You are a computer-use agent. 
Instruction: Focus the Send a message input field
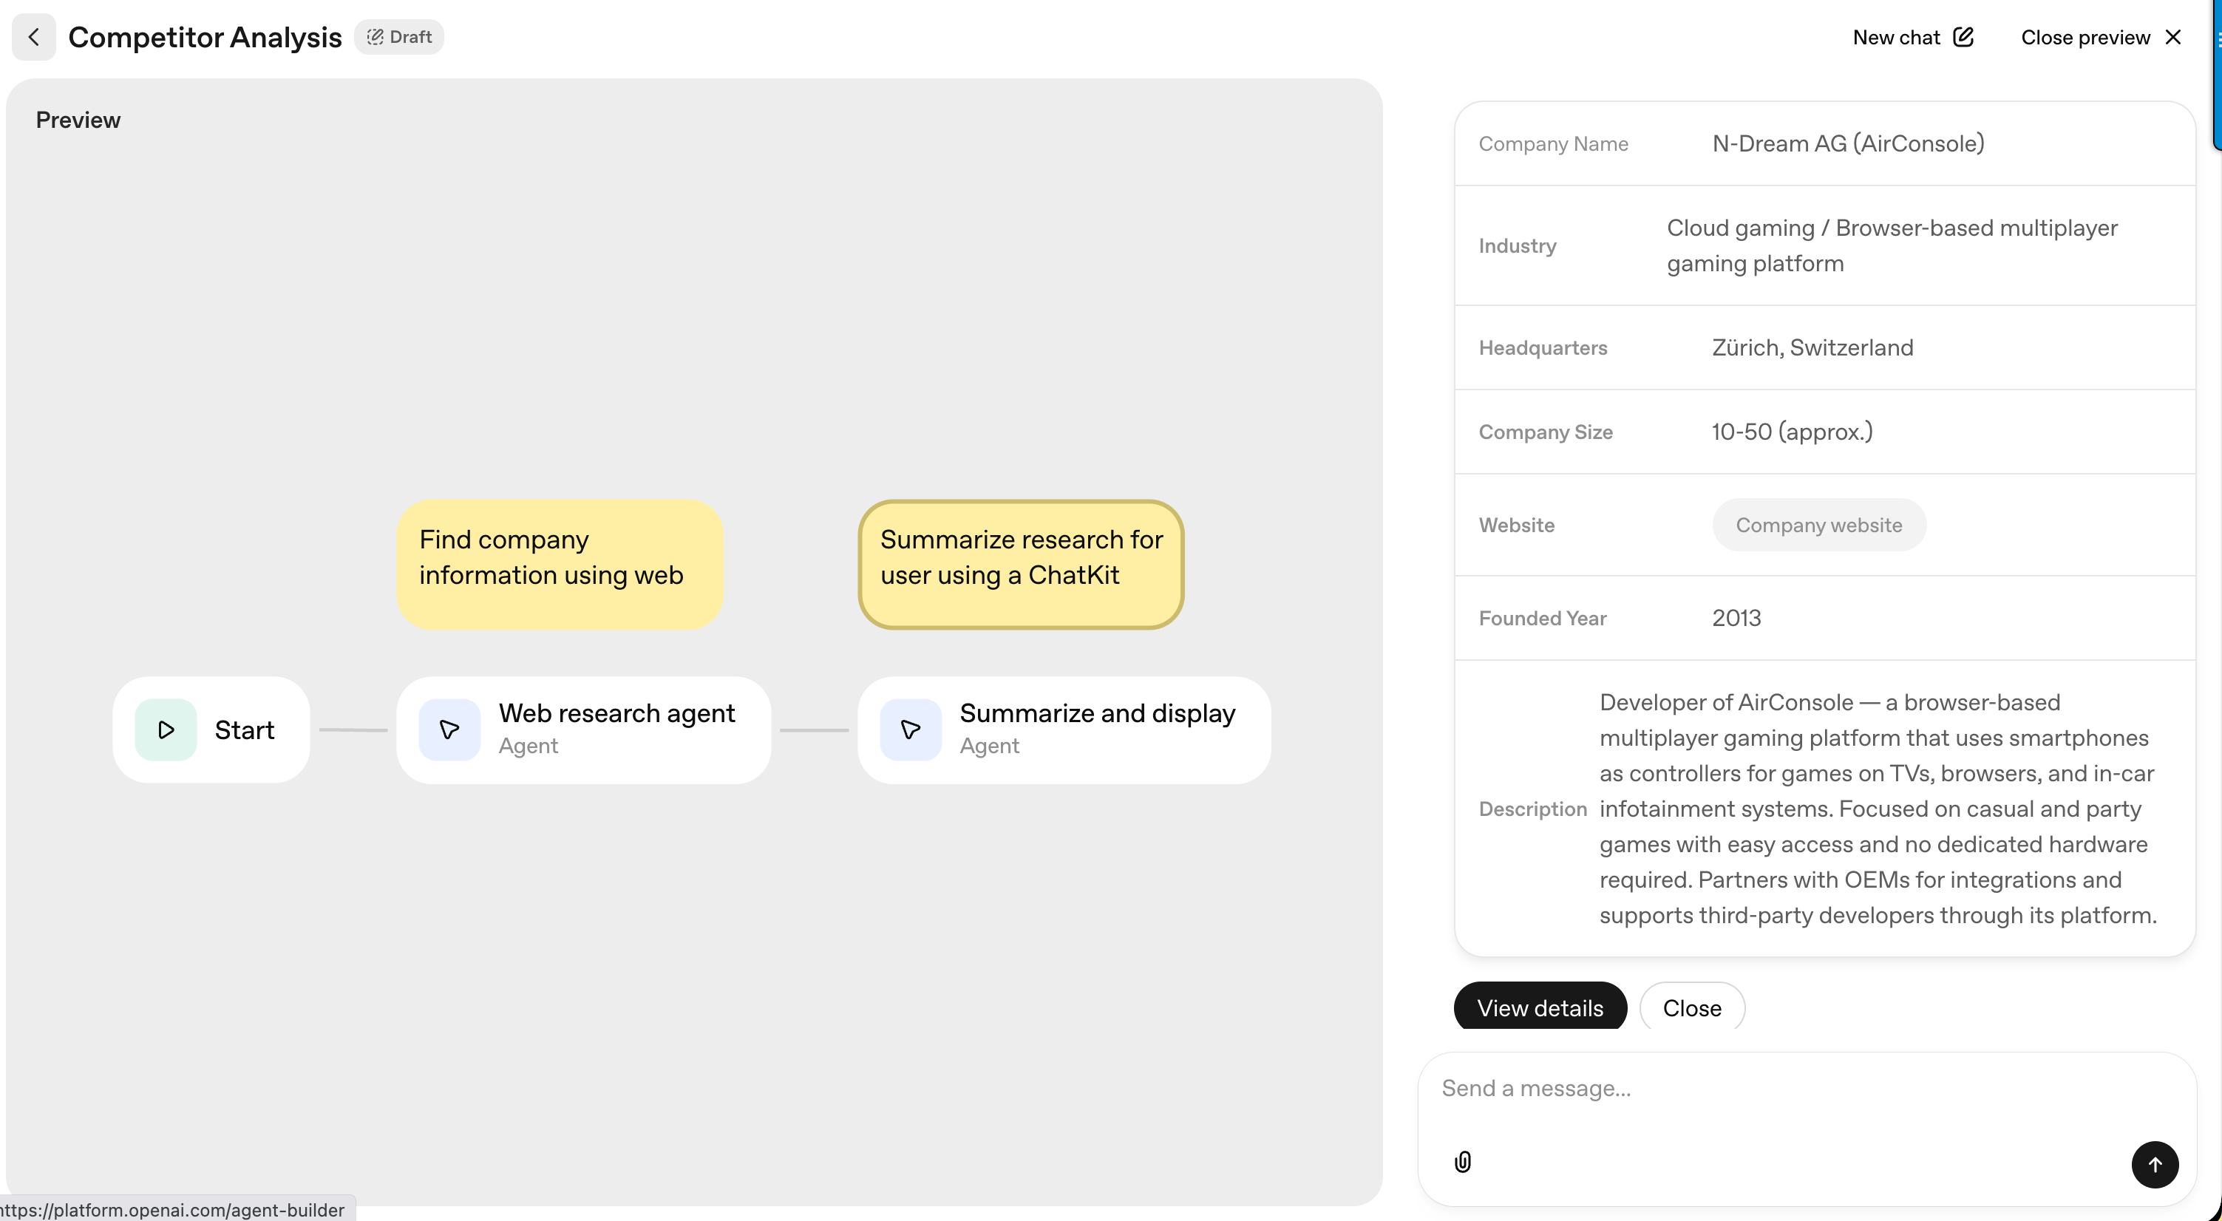pyautogui.click(x=1794, y=1088)
